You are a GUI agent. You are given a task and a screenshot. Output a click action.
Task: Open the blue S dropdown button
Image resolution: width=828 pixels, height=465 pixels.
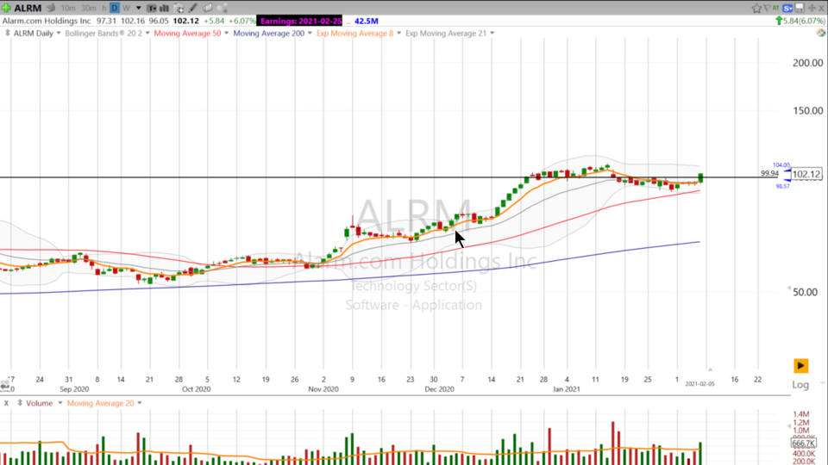pos(787,8)
